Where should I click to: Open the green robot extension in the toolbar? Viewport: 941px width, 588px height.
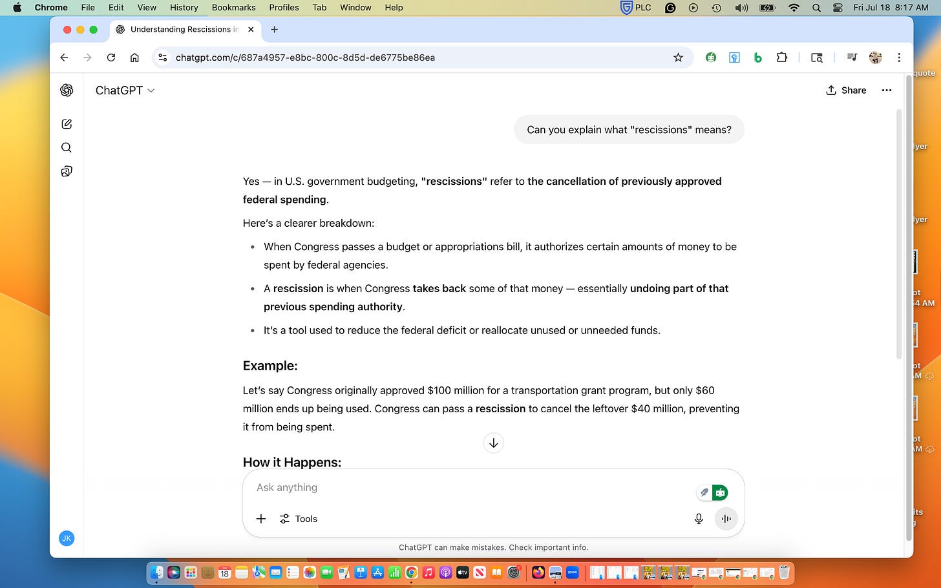point(711,58)
